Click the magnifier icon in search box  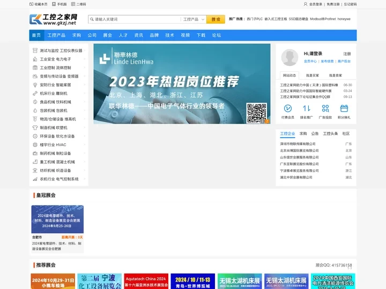(x=92, y=19)
